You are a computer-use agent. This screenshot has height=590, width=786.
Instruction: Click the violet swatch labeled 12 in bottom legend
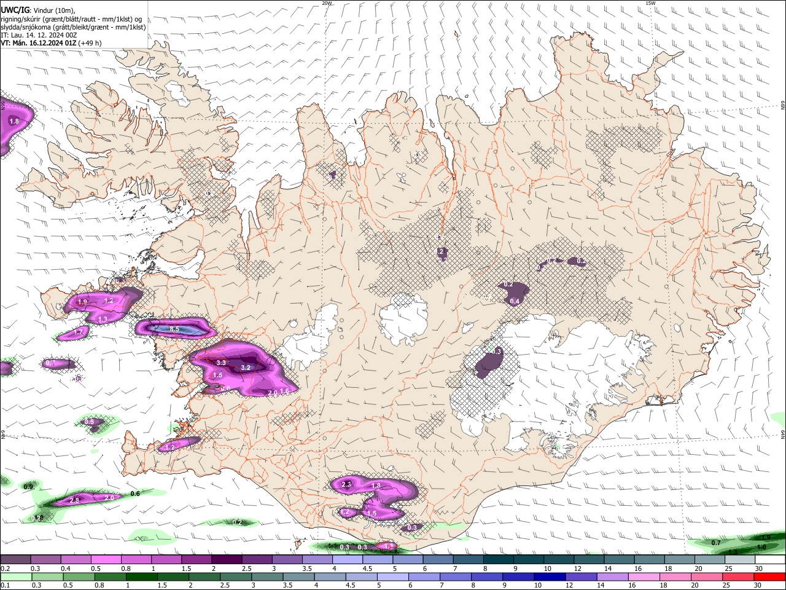coord(580,576)
